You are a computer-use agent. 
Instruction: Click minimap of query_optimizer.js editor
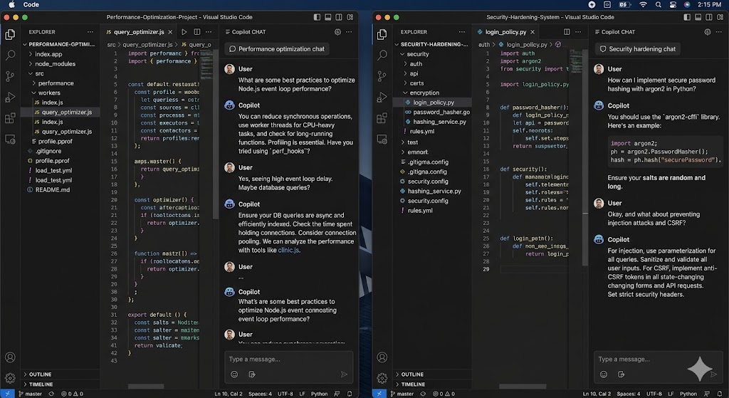206,65
